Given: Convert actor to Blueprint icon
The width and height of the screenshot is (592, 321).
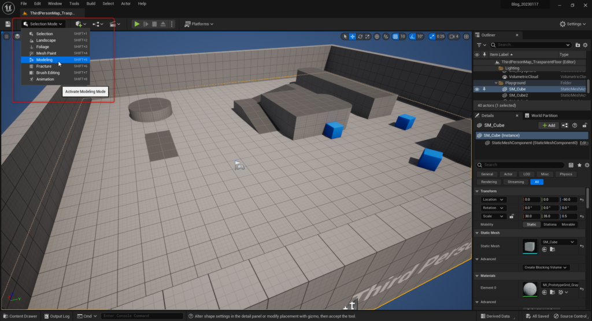Looking at the screenshot, I should (565, 126).
